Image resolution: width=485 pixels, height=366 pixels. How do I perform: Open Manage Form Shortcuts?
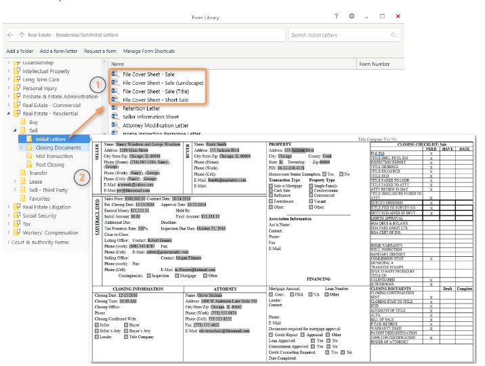[149, 51]
